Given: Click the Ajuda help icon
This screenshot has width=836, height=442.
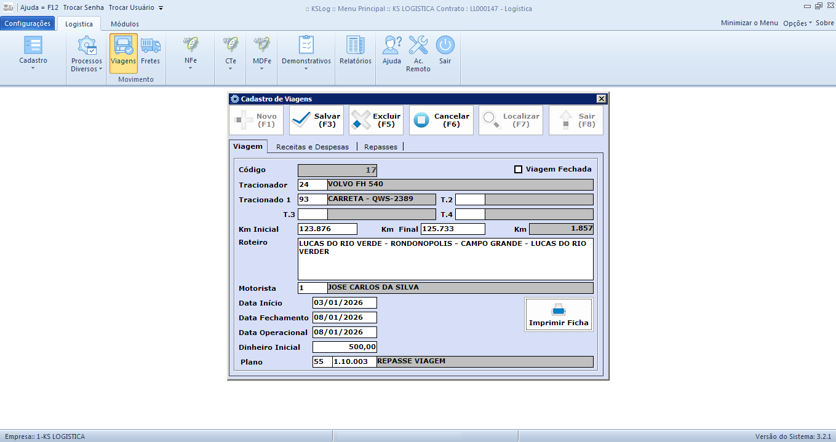Looking at the screenshot, I should pos(392,52).
